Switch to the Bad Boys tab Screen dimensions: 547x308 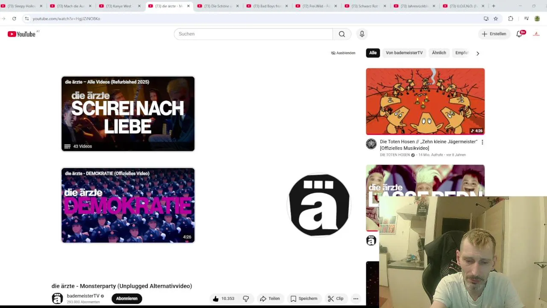267,6
